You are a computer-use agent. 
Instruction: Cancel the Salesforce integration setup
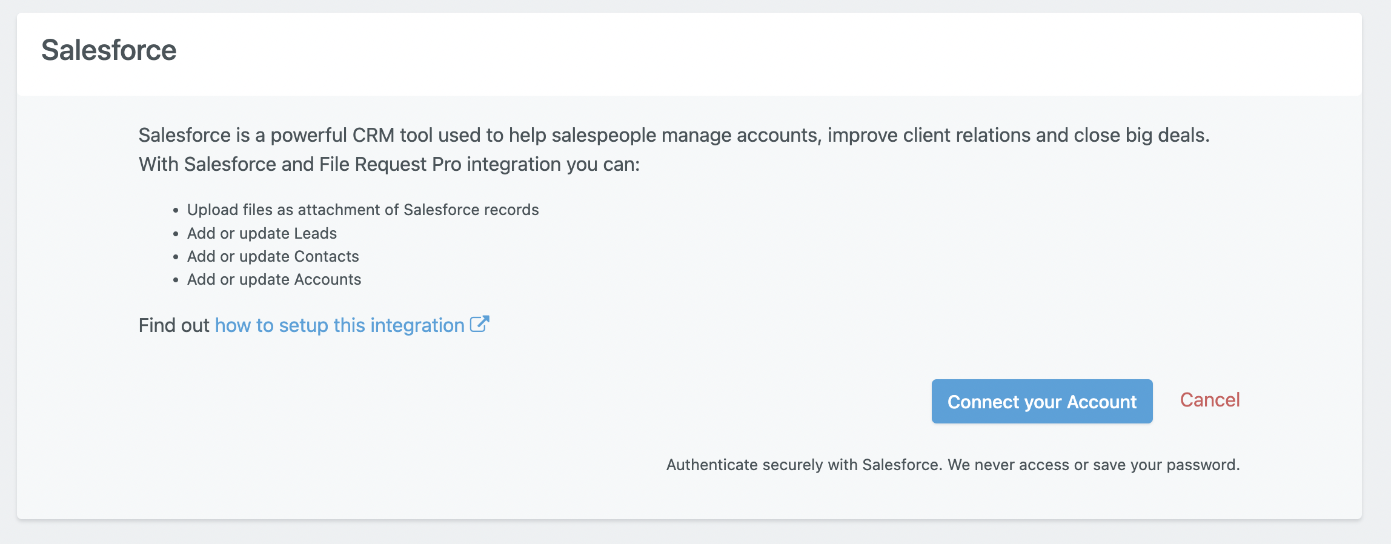click(x=1210, y=400)
